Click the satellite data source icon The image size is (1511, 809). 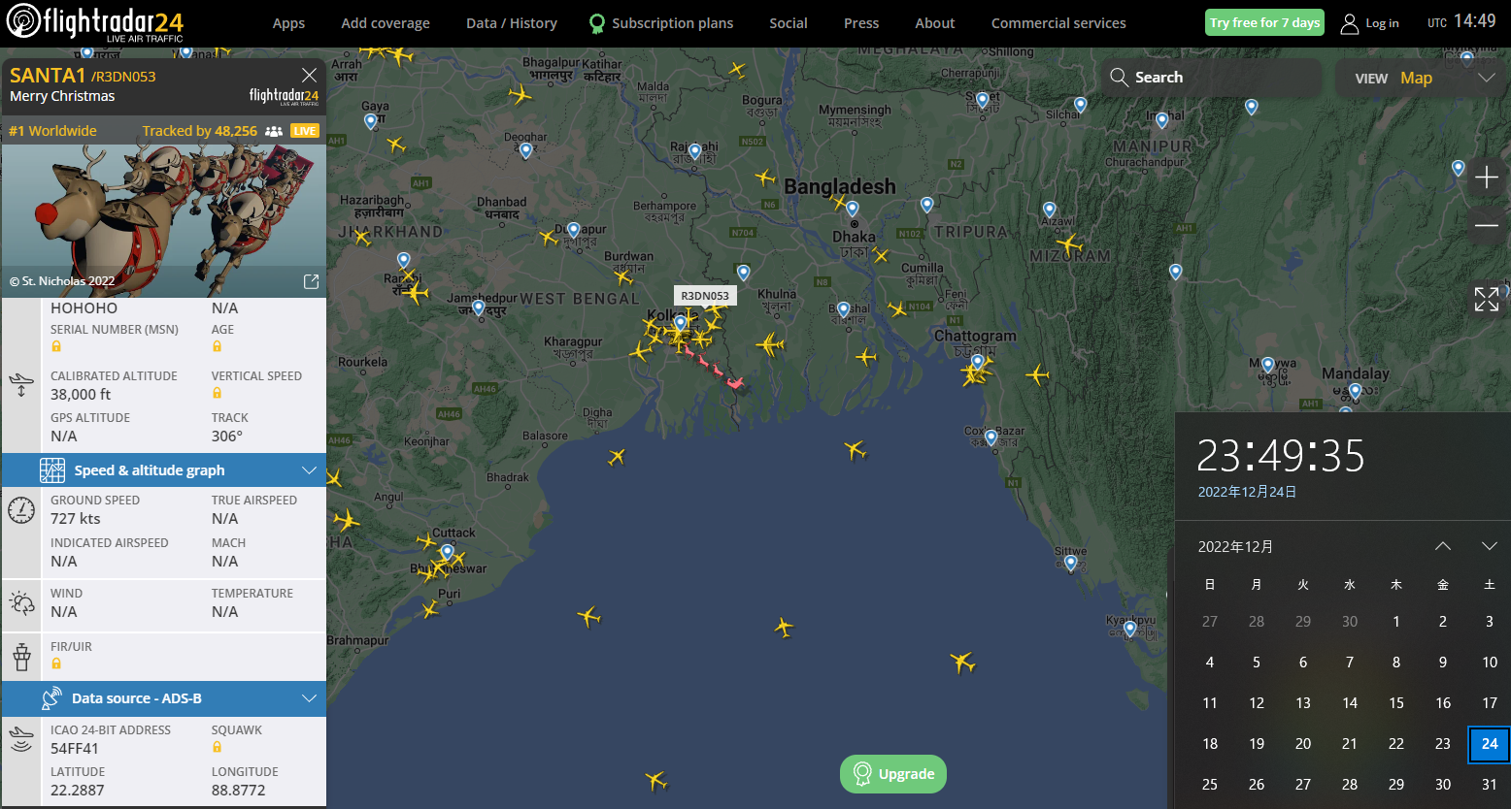pos(51,698)
